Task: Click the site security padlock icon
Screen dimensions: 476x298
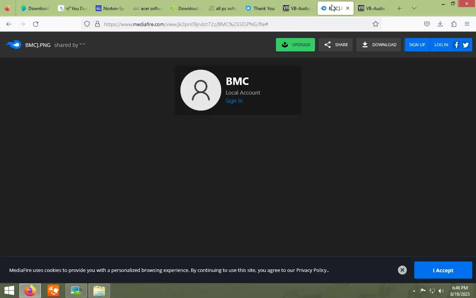Action: tap(97, 24)
